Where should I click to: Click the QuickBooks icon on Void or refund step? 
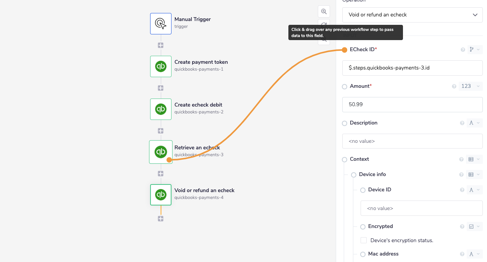coord(161,194)
